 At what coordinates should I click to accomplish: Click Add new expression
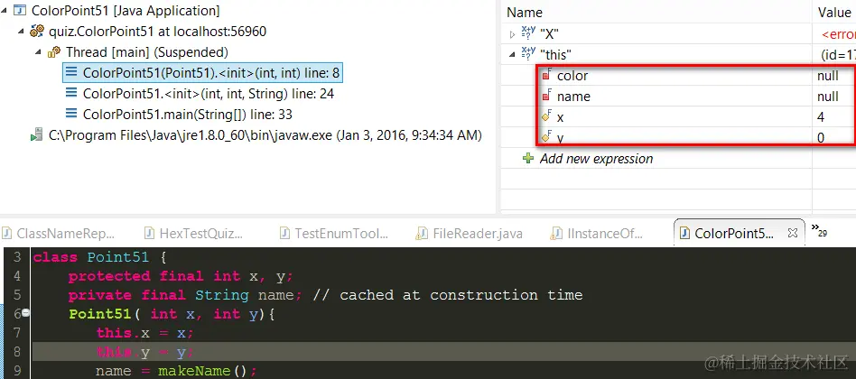coord(596,159)
